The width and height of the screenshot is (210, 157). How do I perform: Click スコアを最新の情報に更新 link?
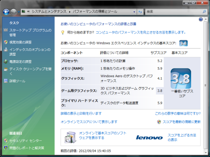point(182,122)
